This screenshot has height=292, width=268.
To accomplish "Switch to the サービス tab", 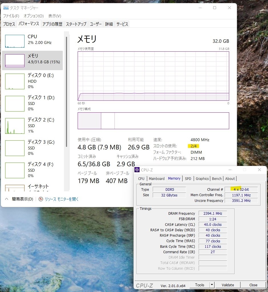I will tap(122, 24).
